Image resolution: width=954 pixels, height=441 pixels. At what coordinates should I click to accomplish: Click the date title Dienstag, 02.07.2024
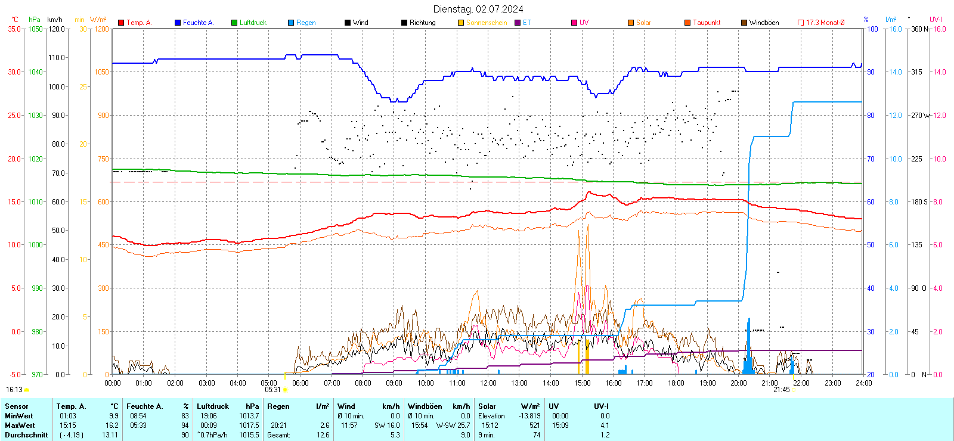pos(478,9)
